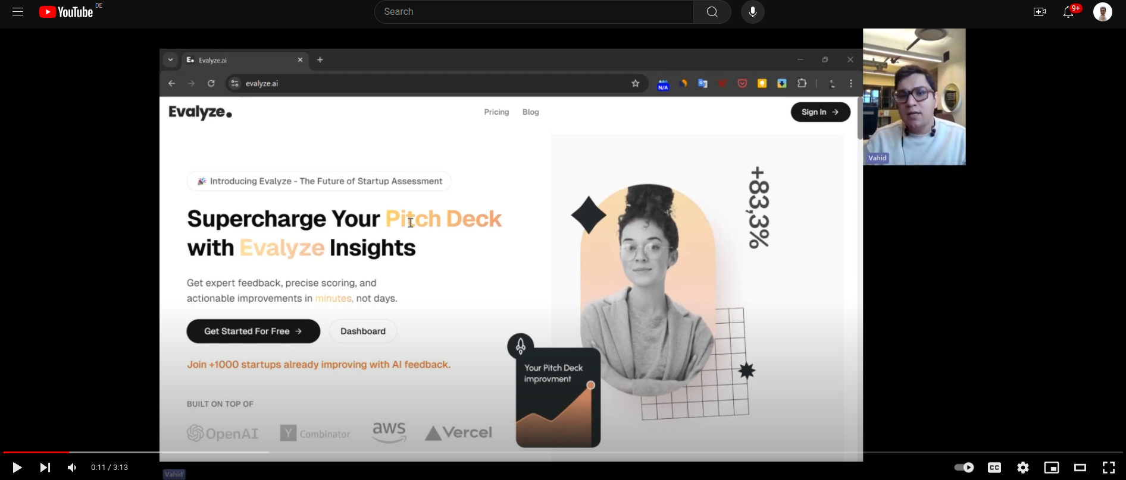The image size is (1126, 480).
Task: Open a new browser tab
Action: tap(320, 60)
